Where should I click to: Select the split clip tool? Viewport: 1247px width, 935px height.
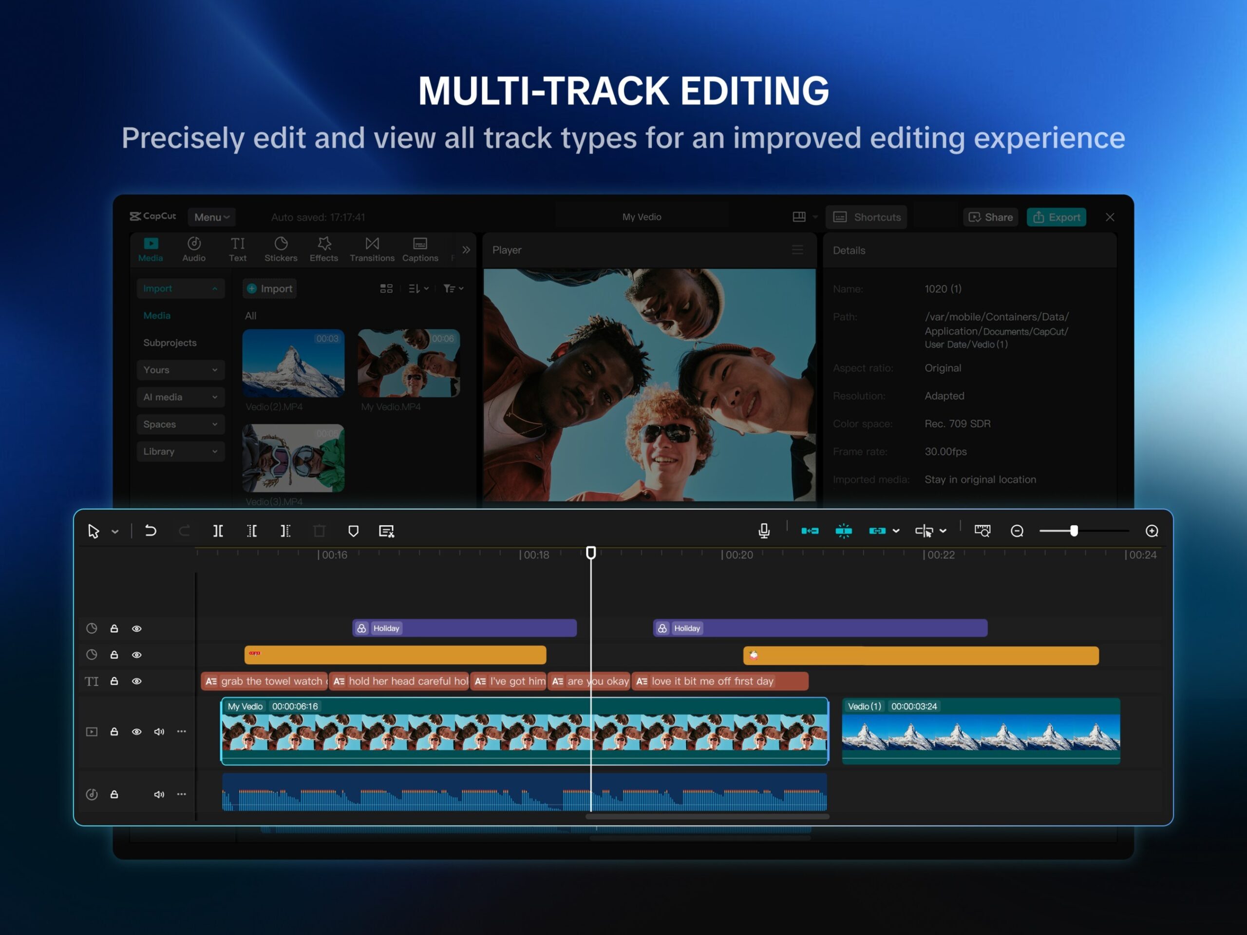(x=218, y=531)
